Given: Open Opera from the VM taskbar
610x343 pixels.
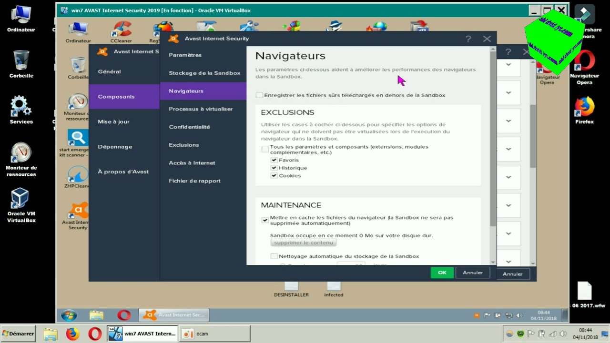Looking at the screenshot, I should [x=124, y=315].
